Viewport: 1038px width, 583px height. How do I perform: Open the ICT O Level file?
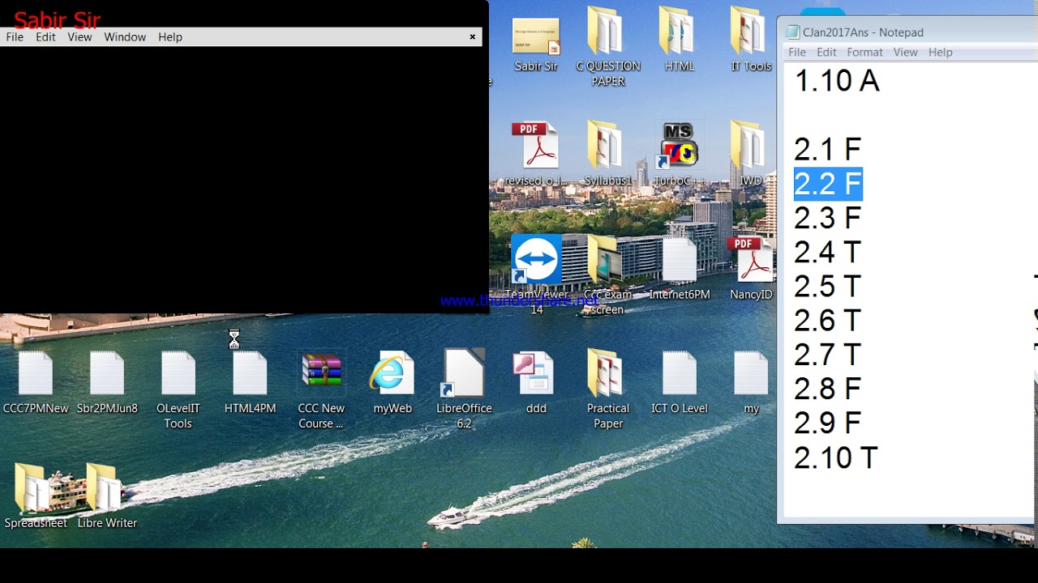[679, 382]
